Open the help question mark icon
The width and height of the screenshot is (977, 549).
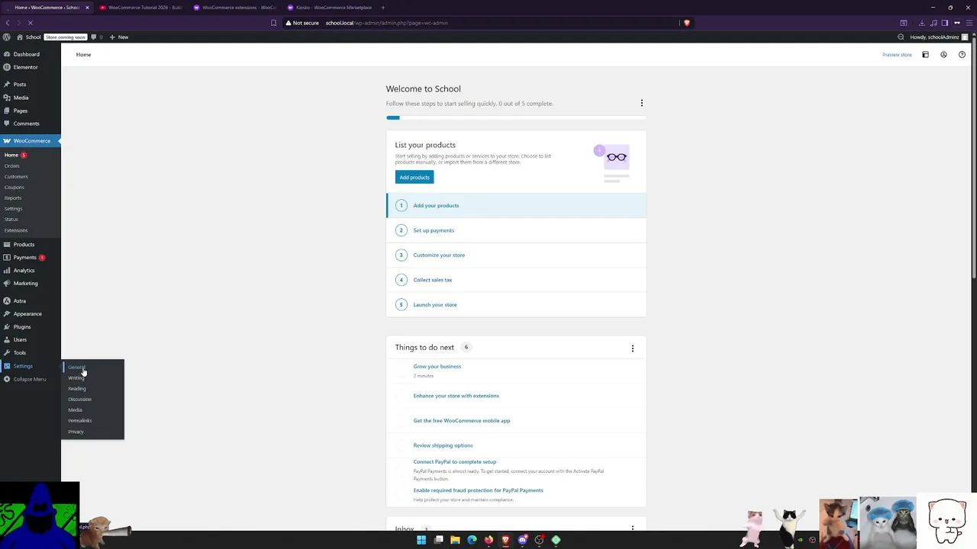[x=962, y=55]
